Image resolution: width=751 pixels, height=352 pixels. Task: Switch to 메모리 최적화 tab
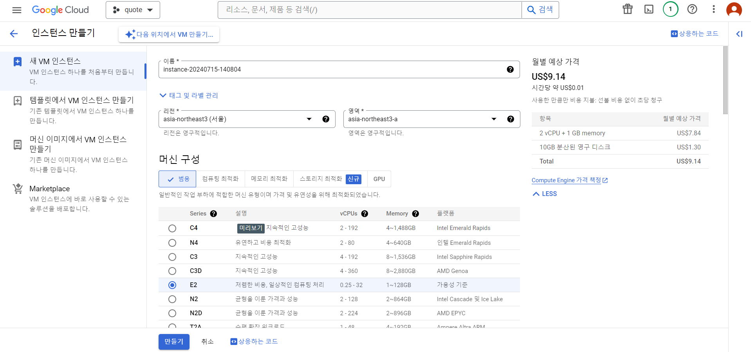pos(269,179)
